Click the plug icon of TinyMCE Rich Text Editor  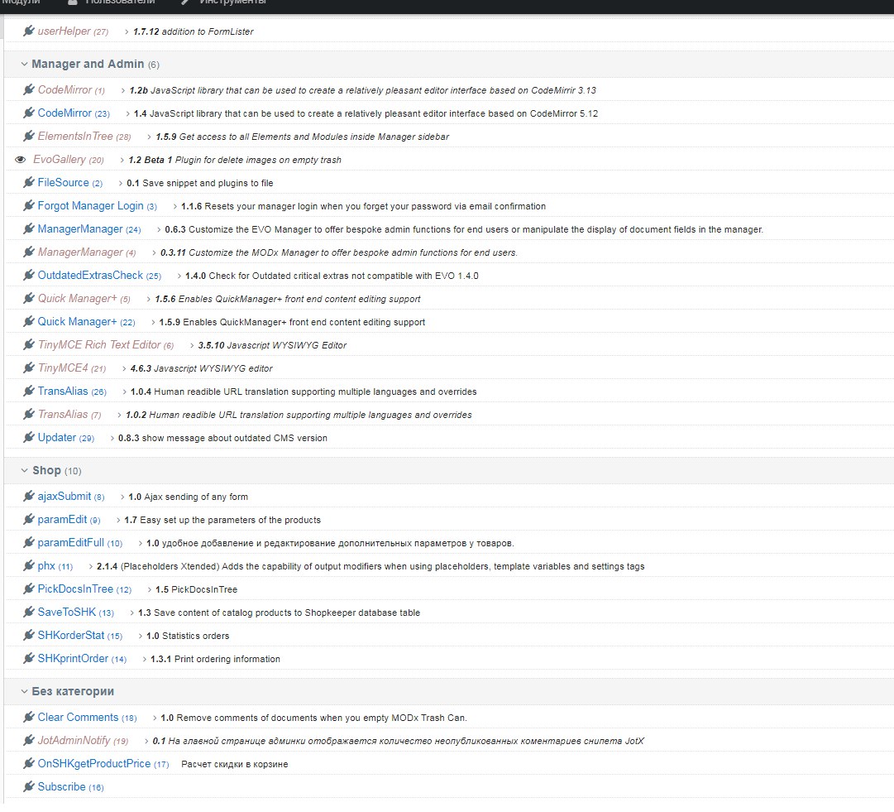[x=28, y=344]
